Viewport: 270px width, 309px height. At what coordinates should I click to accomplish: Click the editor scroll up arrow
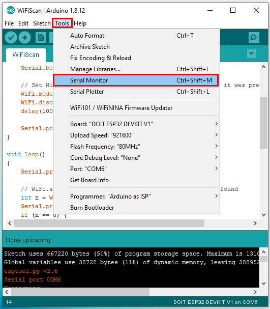[x=264, y=67]
